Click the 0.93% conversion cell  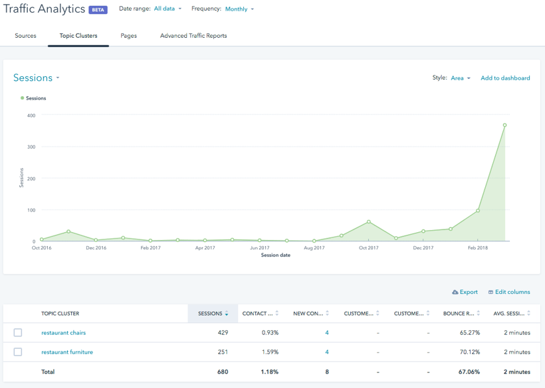coord(270,332)
